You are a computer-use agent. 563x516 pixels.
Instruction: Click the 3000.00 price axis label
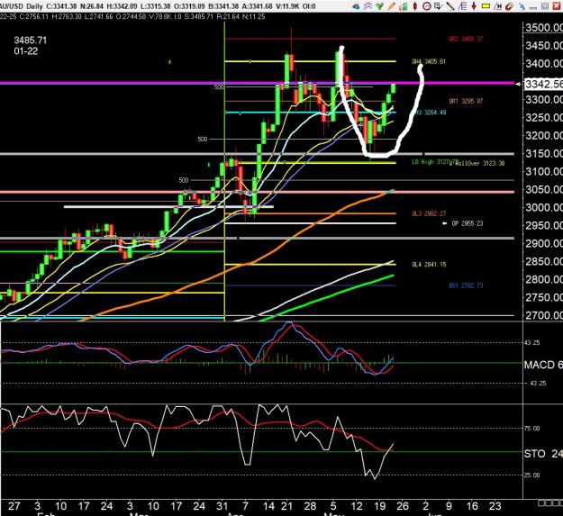(x=543, y=207)
